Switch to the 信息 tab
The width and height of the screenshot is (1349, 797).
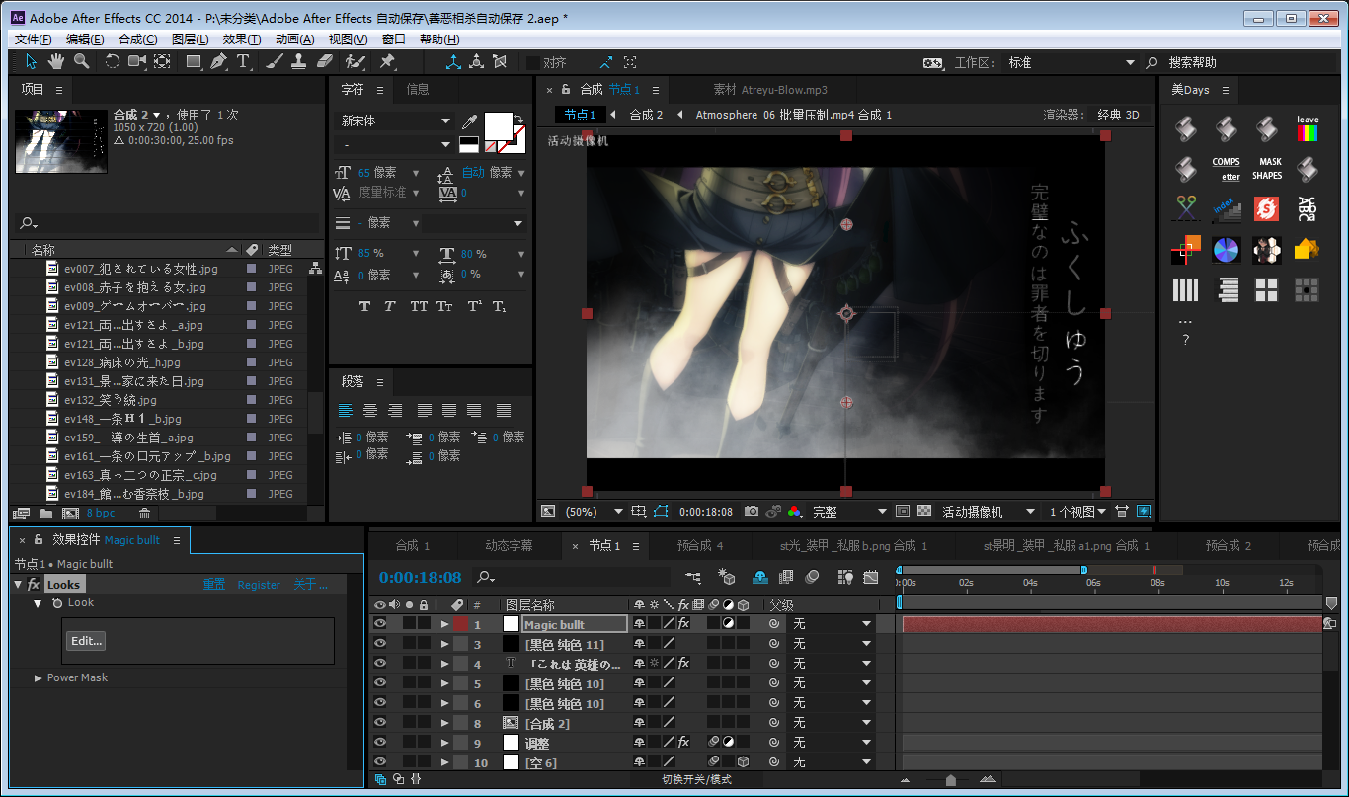418,89
